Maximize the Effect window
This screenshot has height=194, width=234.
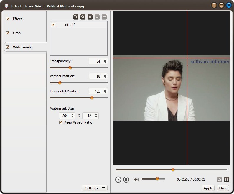click(221, 6)
